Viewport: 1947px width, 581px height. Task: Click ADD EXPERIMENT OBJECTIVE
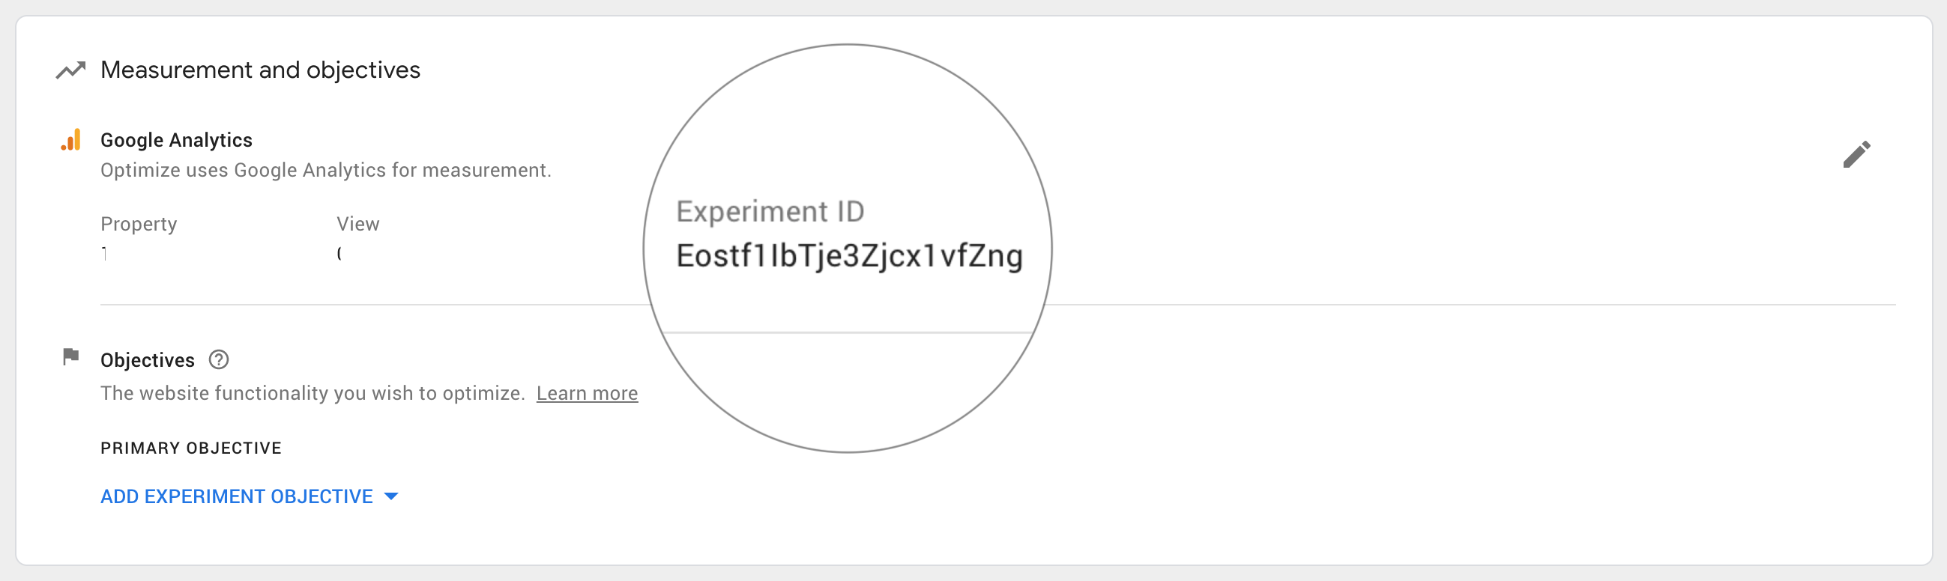click(236, 496)
